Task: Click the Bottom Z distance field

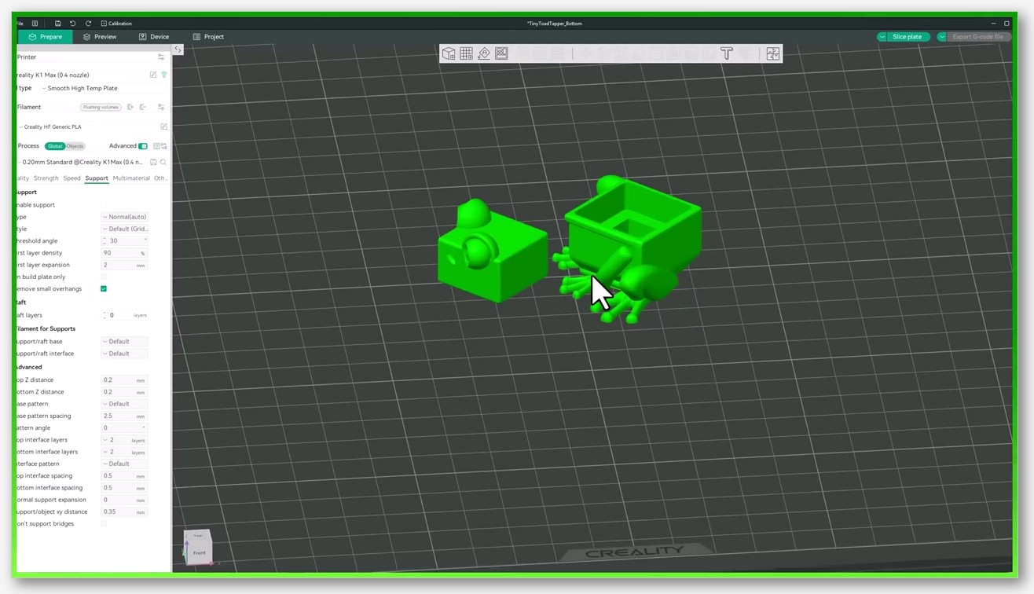Action: click(x=124, y=392)
